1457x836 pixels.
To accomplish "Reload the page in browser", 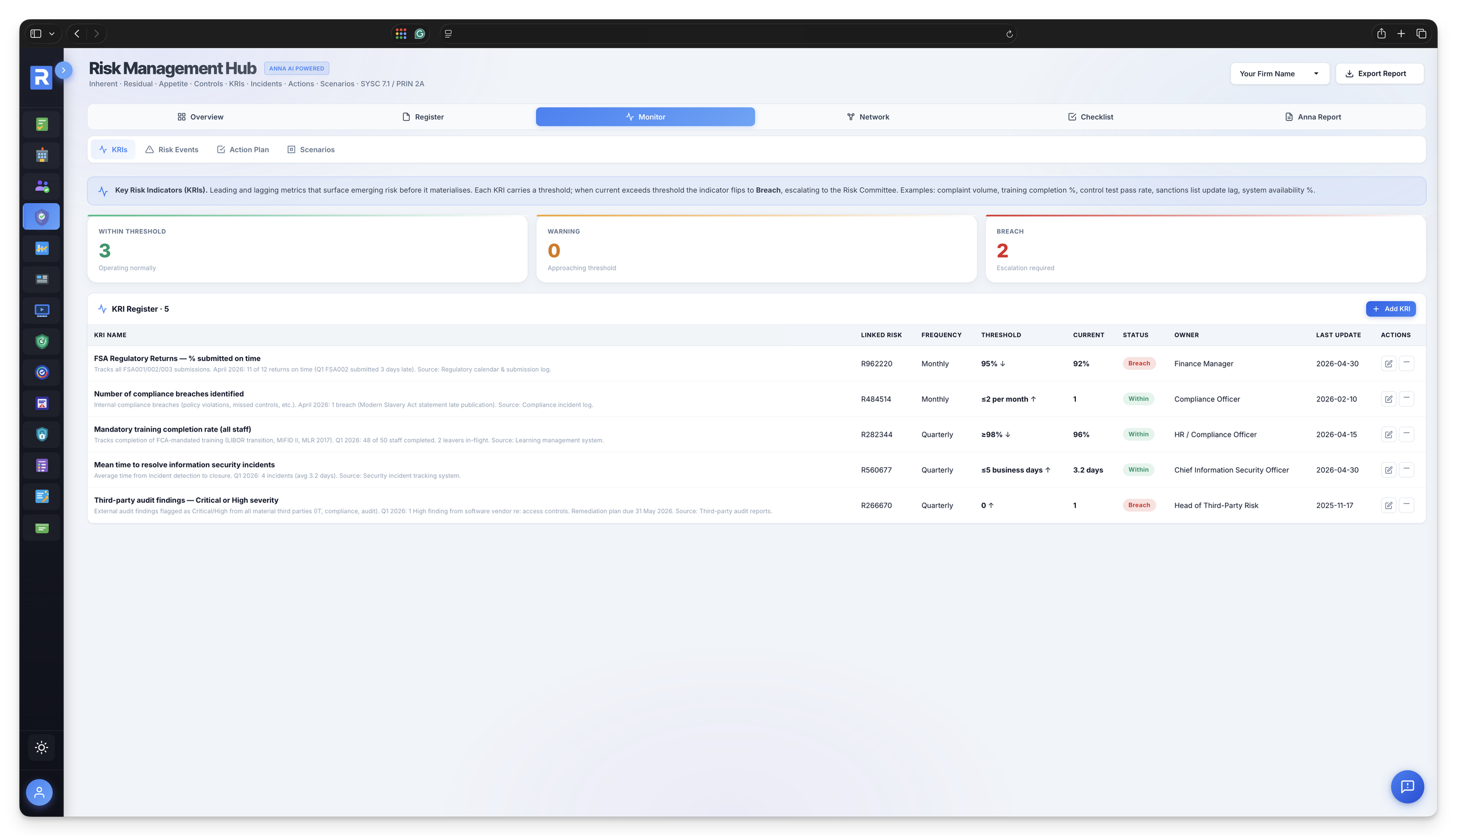I will (x=1009, y=34).
